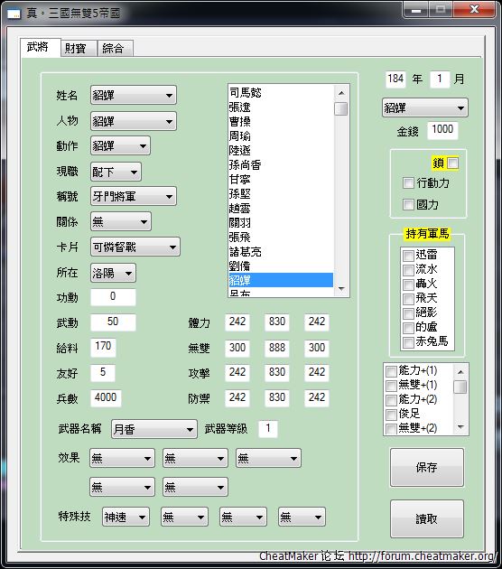Click the 金錢 money input field
The height and width of the screenshot is (569, 502).
point(442,129)
